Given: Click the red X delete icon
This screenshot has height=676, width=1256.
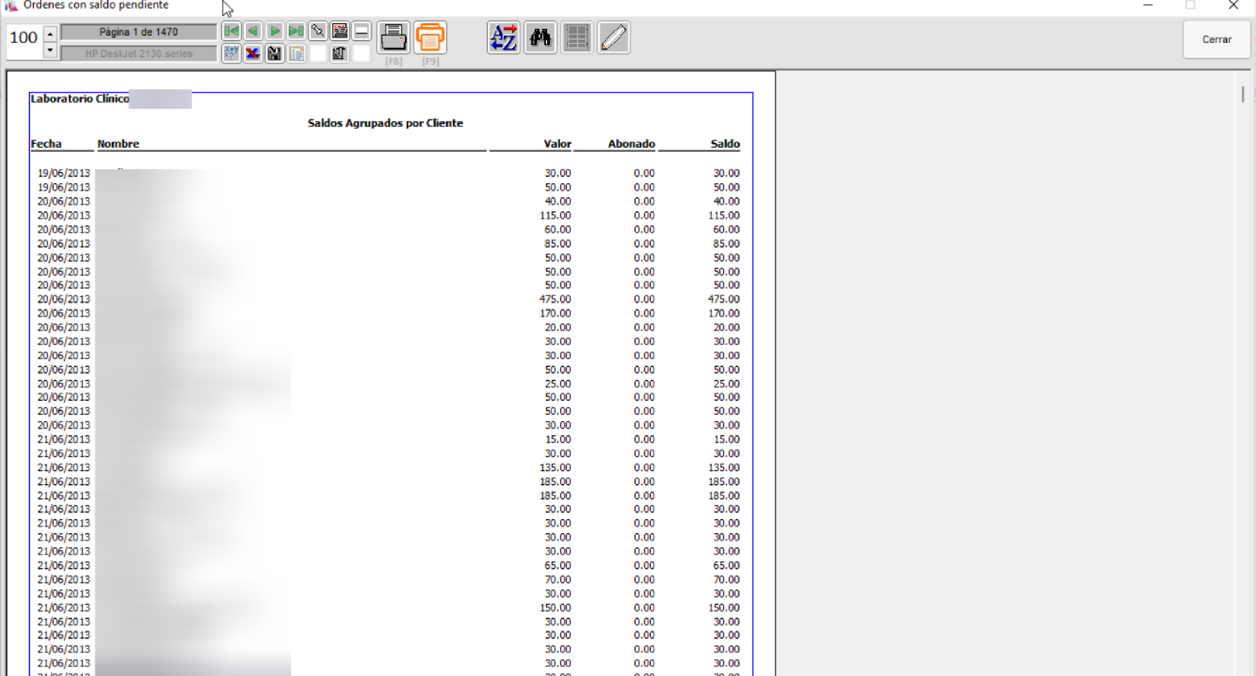Looking at the screenshot, I should (x=253, y=53).
